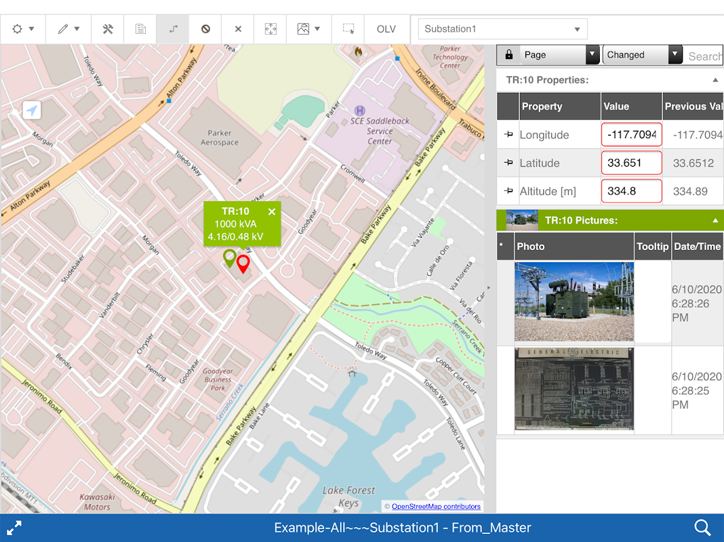
Task: Click the map locate-me arrow button
Action: click(x=31, y=110)
